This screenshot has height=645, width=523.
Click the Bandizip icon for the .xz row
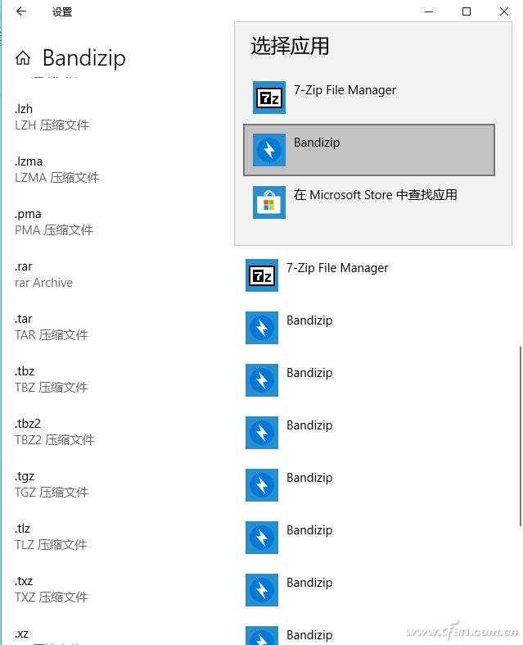[262, 635]
